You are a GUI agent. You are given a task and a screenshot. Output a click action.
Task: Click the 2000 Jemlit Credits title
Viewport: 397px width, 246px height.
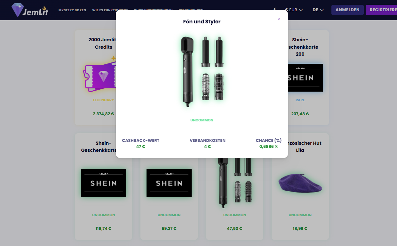pos(102,43)
